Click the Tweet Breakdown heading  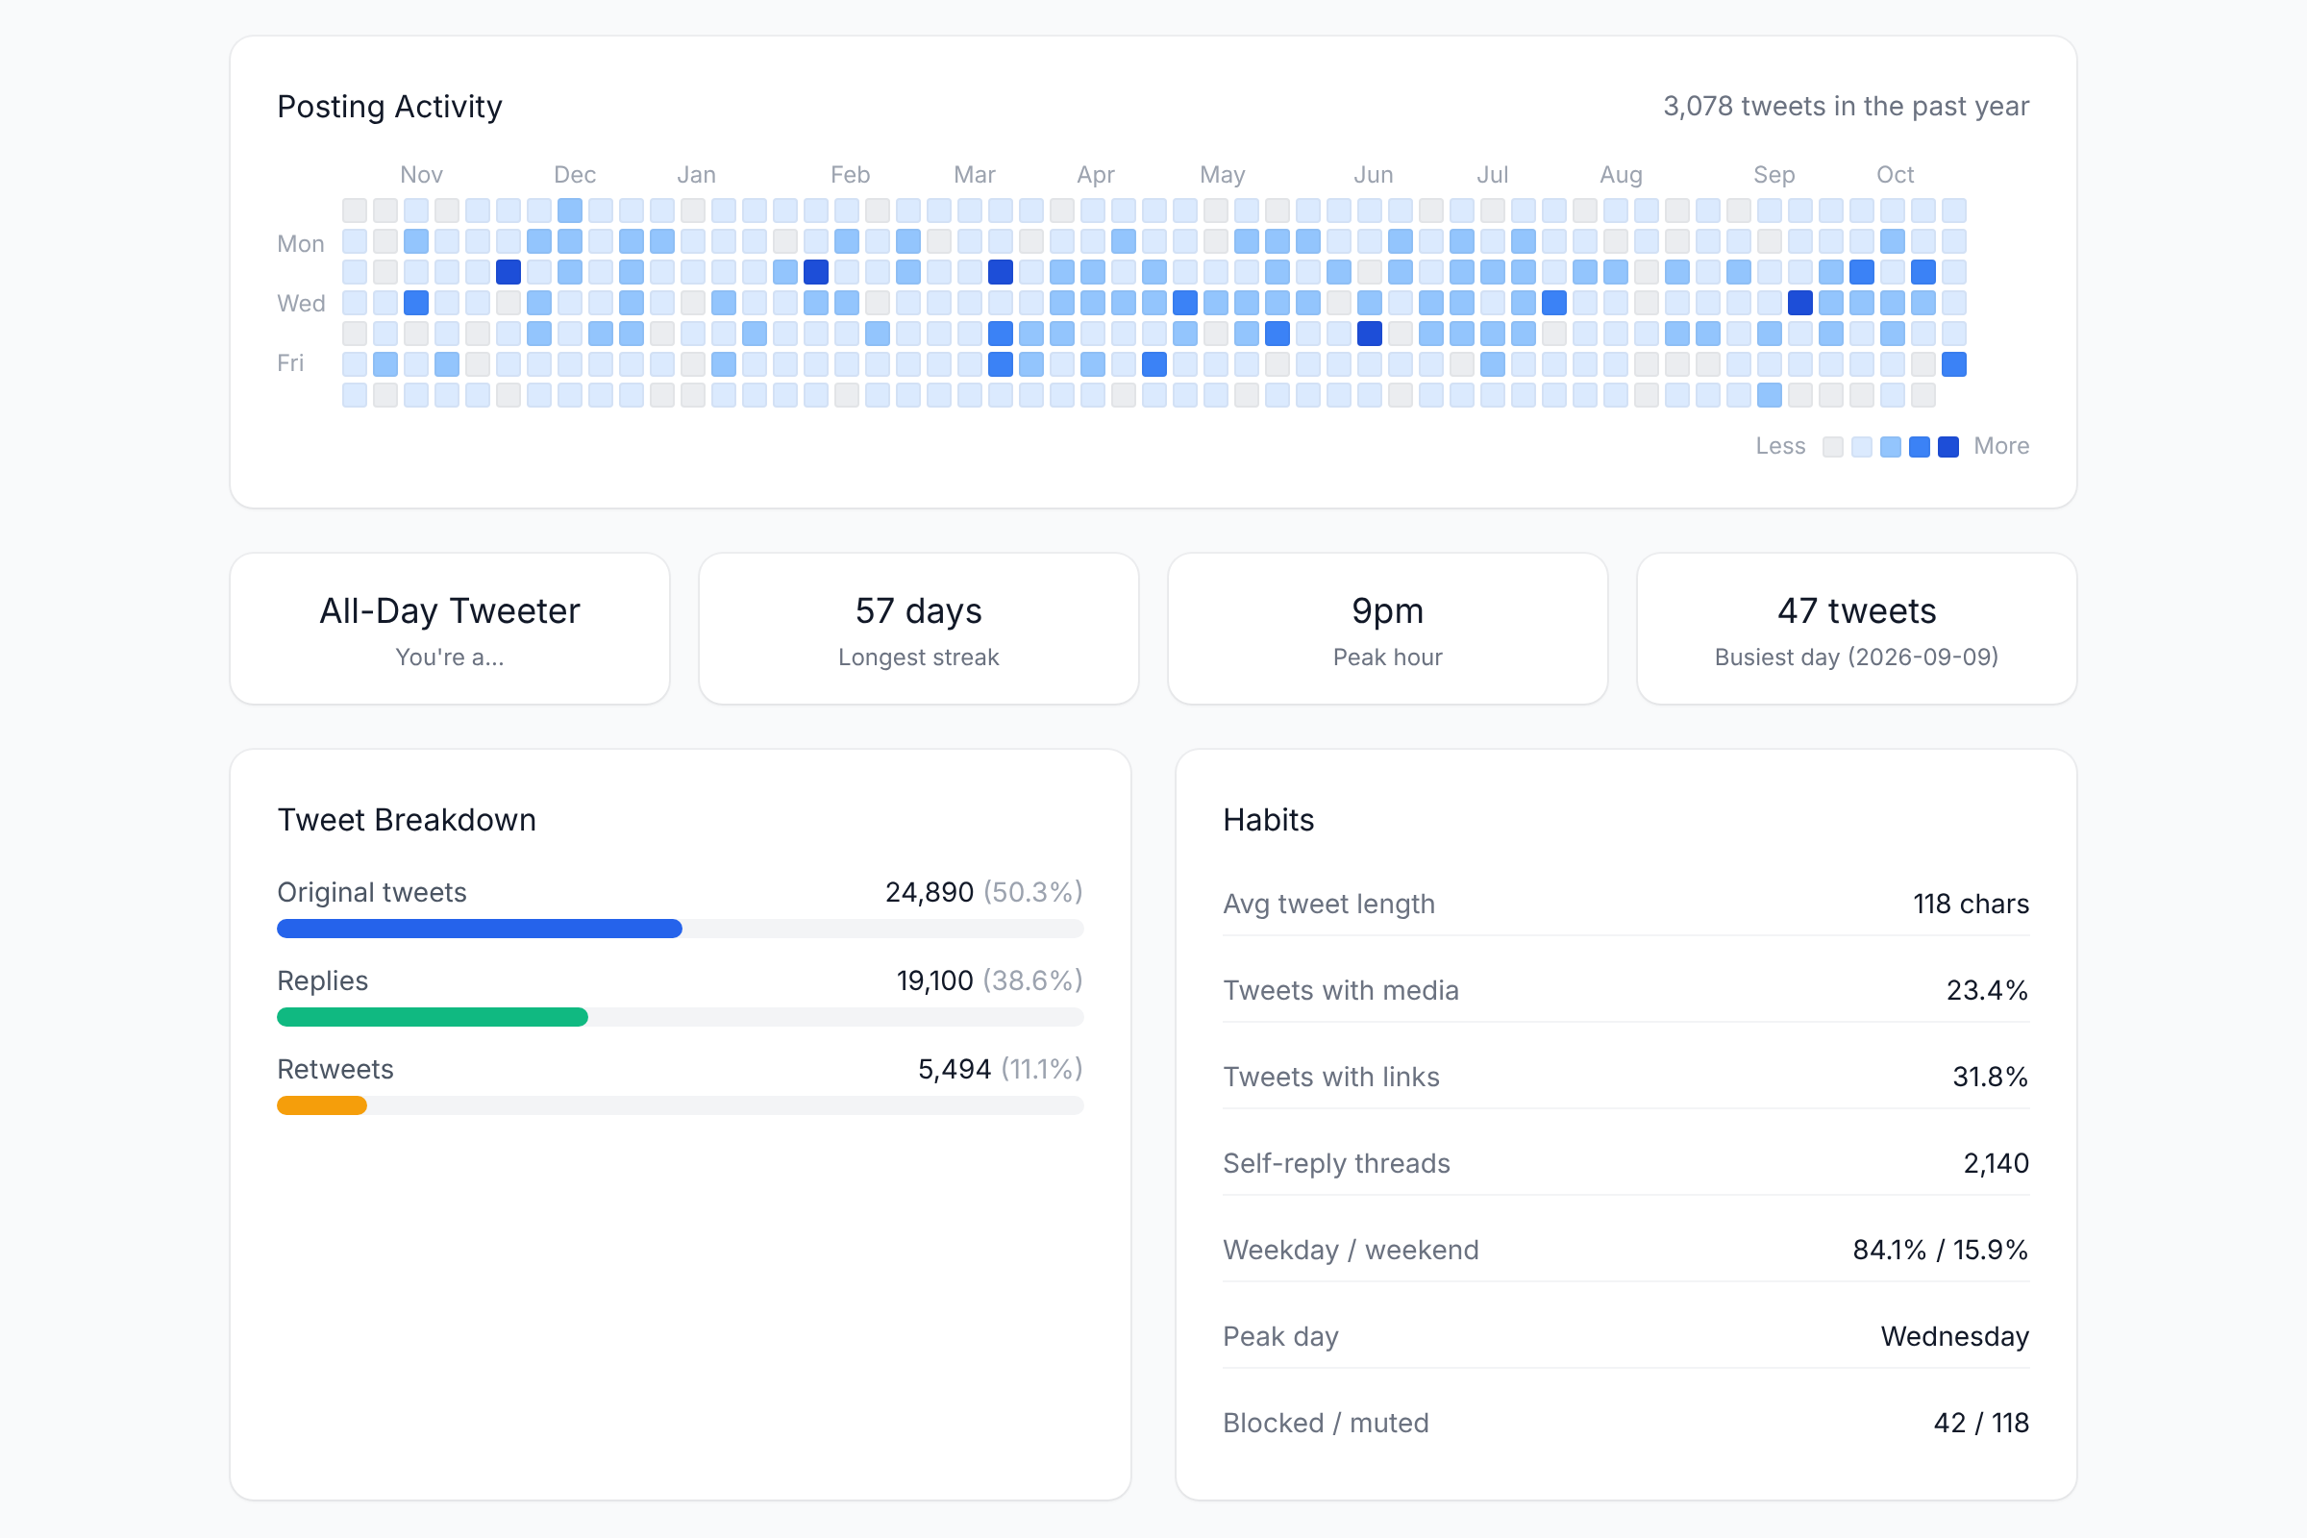(407, 820)
